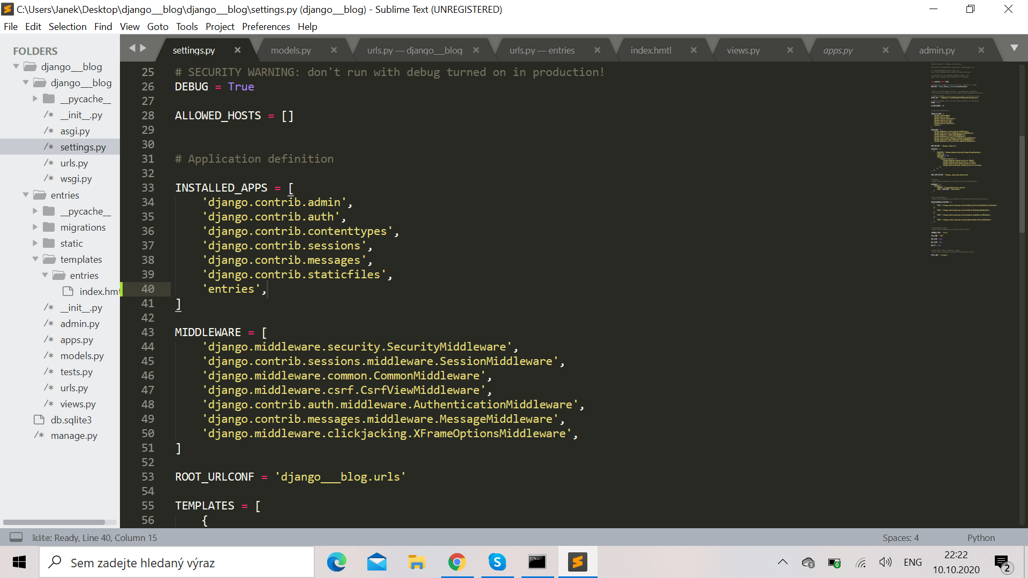Click the sidebar horizontal scrollbar
This screenshot has height=578, width=1028.
tap(54, 522)
